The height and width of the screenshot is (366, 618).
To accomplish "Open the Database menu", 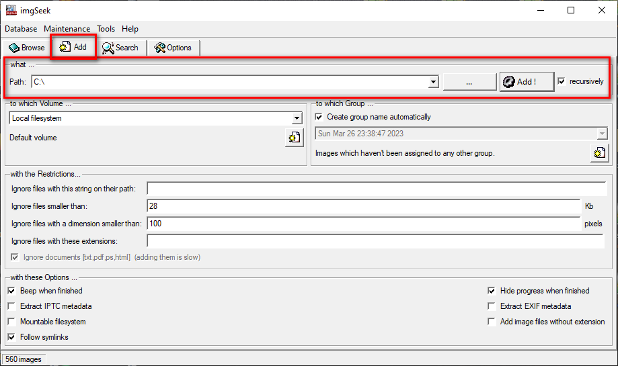I will coord(21,29).
